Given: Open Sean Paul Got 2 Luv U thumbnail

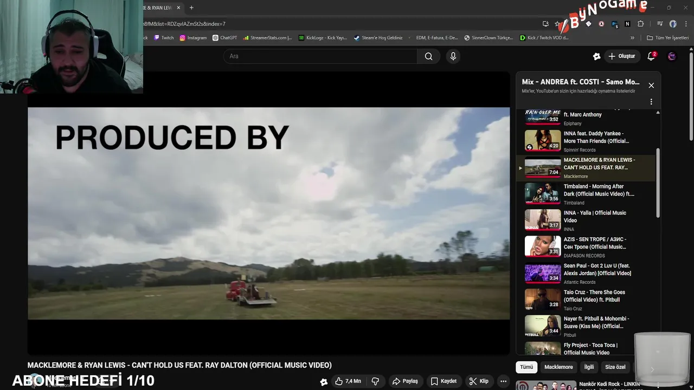Looking at the screenshot, I should point(543,273).
